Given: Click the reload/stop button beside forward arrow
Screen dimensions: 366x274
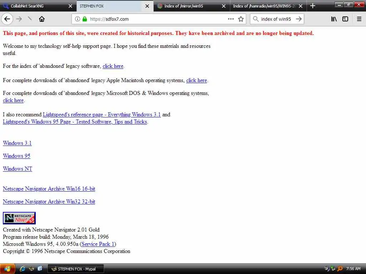Looking at the screenshot, I should coord(30,19).
